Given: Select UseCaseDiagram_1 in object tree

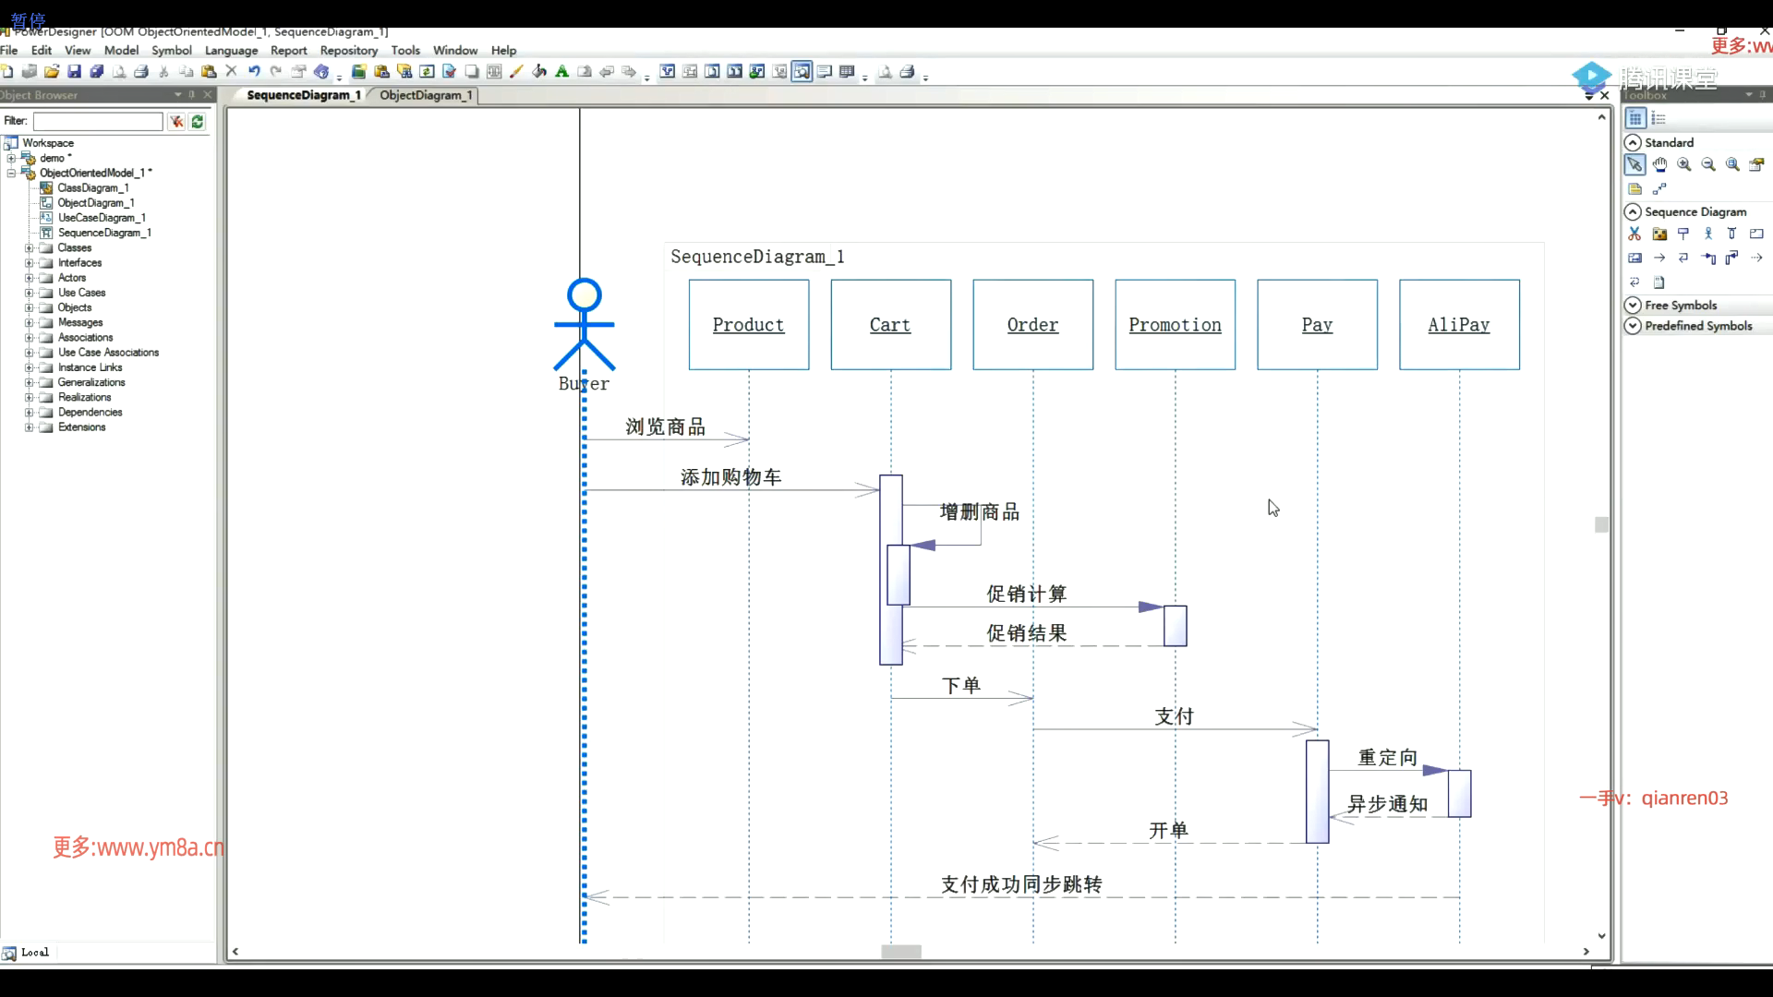Looking at the screenshot, I should pos(102,218).
